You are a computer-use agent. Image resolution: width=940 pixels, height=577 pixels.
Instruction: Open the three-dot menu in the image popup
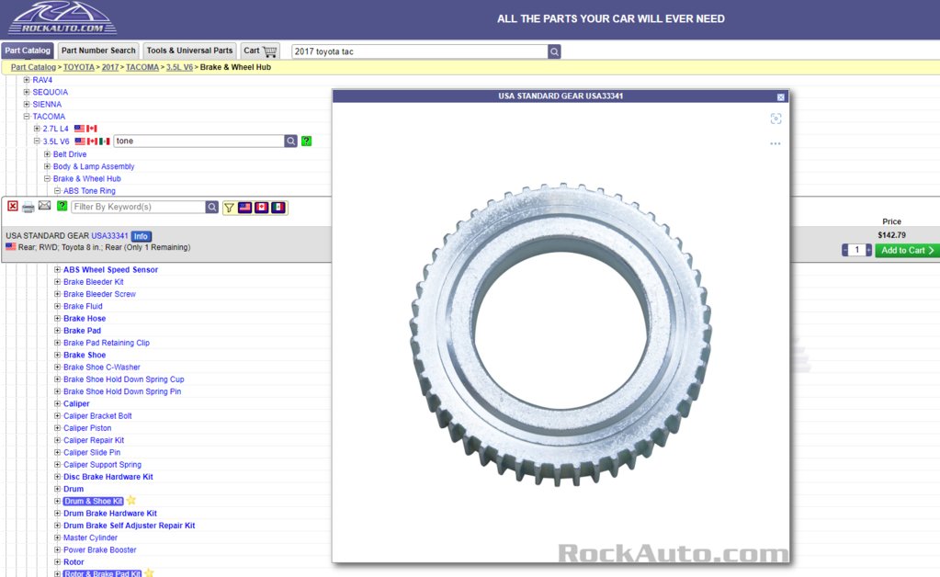(x=776, y=144)
